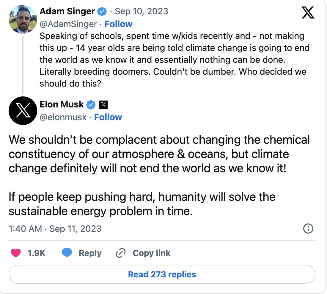327x294 pixels.
Task: Open the Adam Singer display name
Action: tap(67, 11)
